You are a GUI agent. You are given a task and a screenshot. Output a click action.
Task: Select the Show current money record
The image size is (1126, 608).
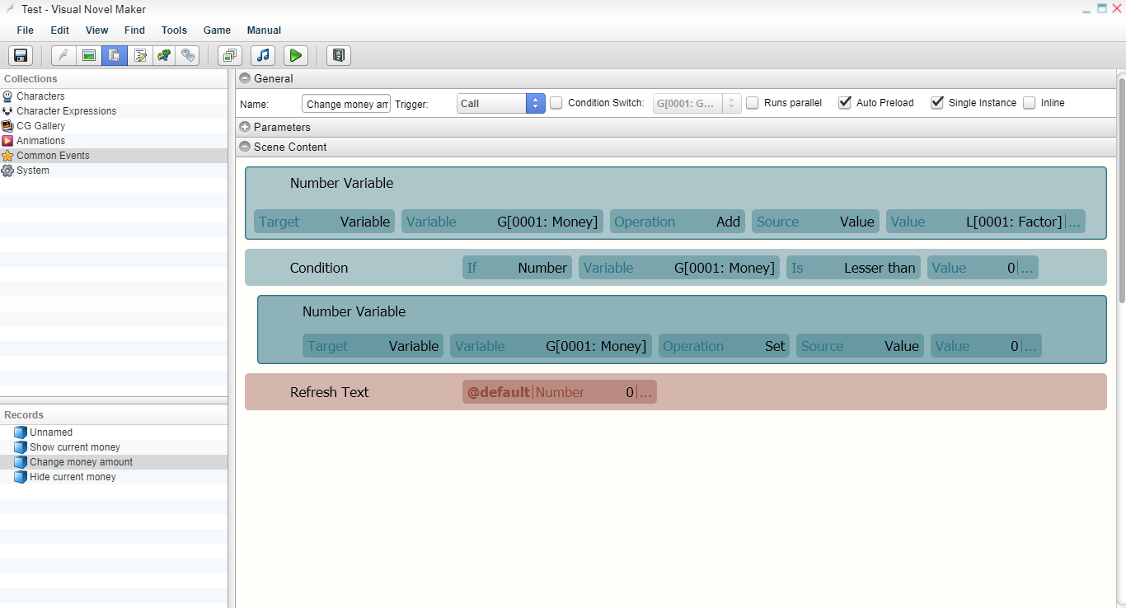pyautogui.click(x=75, y=447)
